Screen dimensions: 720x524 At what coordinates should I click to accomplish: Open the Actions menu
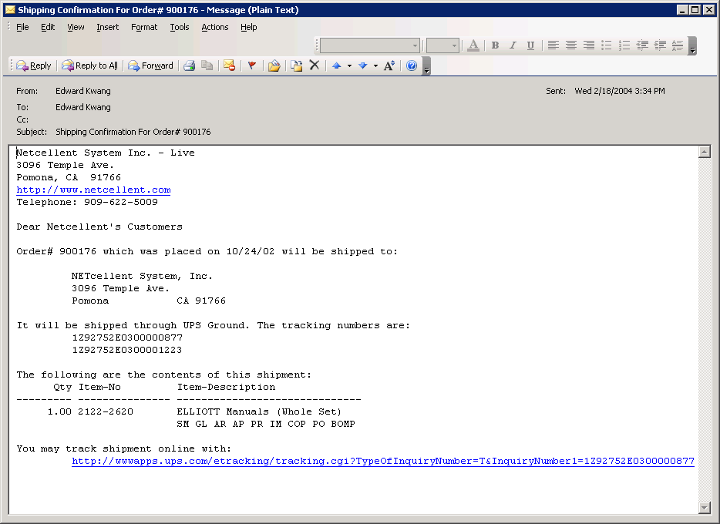pyautogui.click(x=215, y=27)
